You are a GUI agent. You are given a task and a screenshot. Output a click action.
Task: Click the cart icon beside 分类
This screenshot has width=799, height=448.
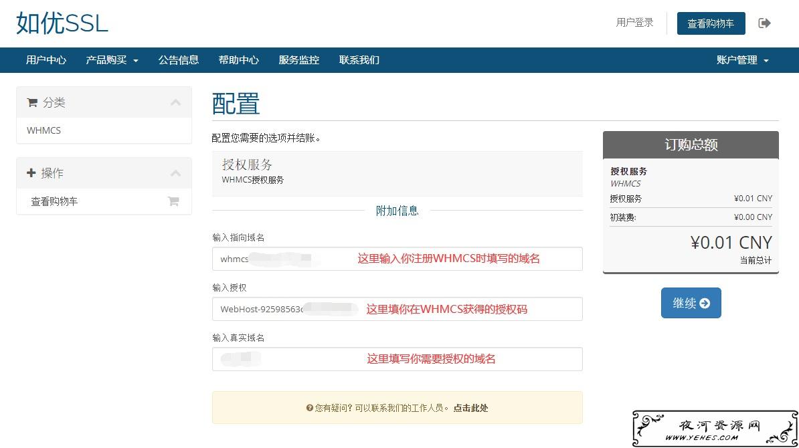(x=32, y=102)
